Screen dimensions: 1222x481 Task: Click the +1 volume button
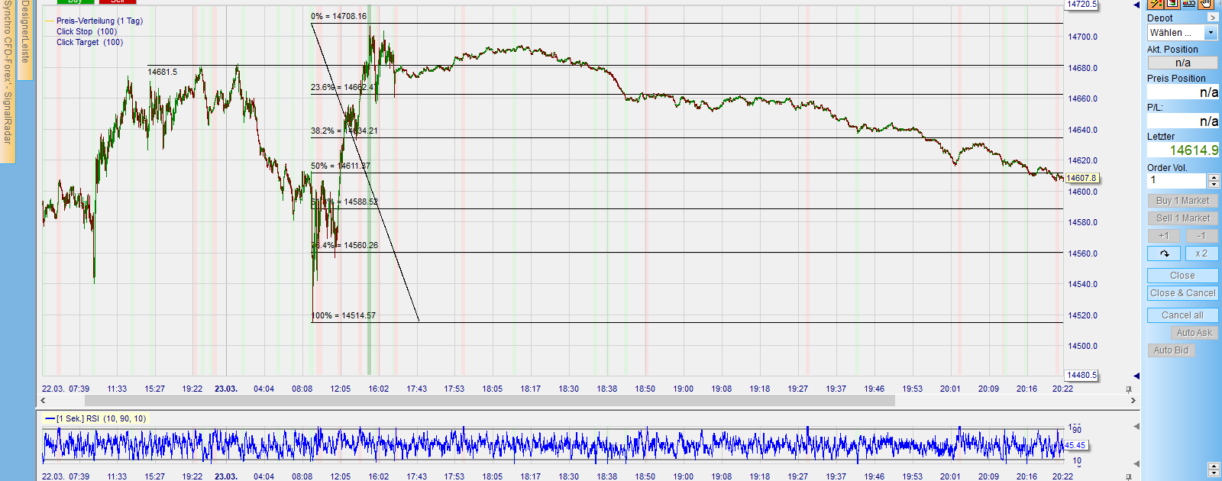pyautogui.click(x=1164, y=236)
